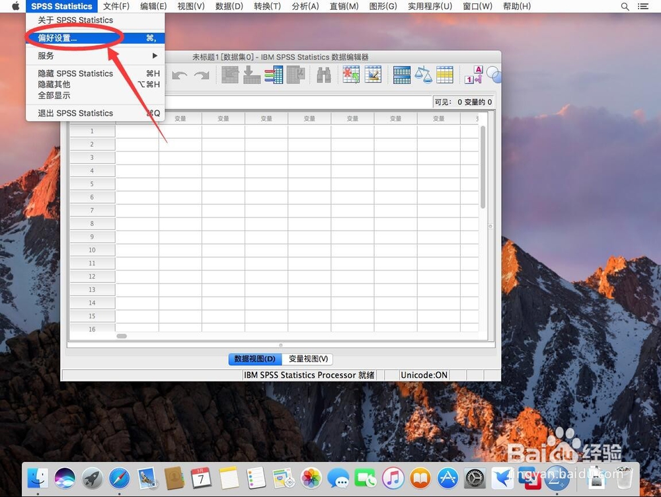661x497 pixels.
Task: Open Safari from the Dock
Action: click(x=119, y=478)
